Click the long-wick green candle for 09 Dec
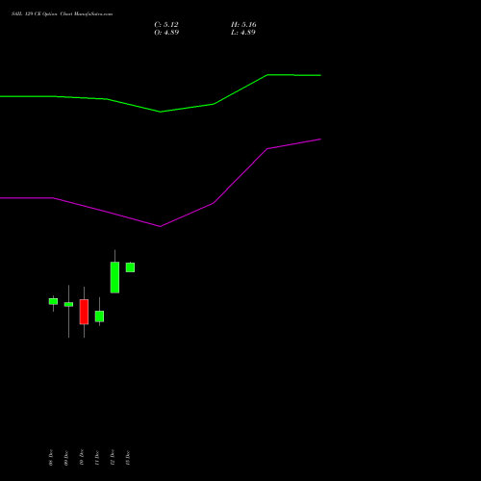Screen dimensions: 481x481 [x=68, y=304]
